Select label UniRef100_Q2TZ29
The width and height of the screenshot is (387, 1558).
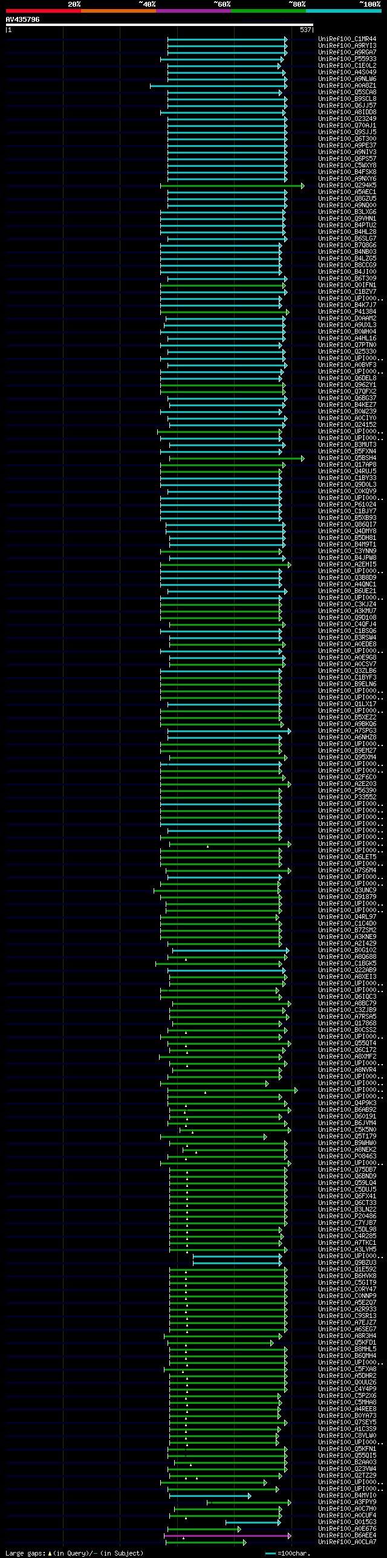[347, 1476]
